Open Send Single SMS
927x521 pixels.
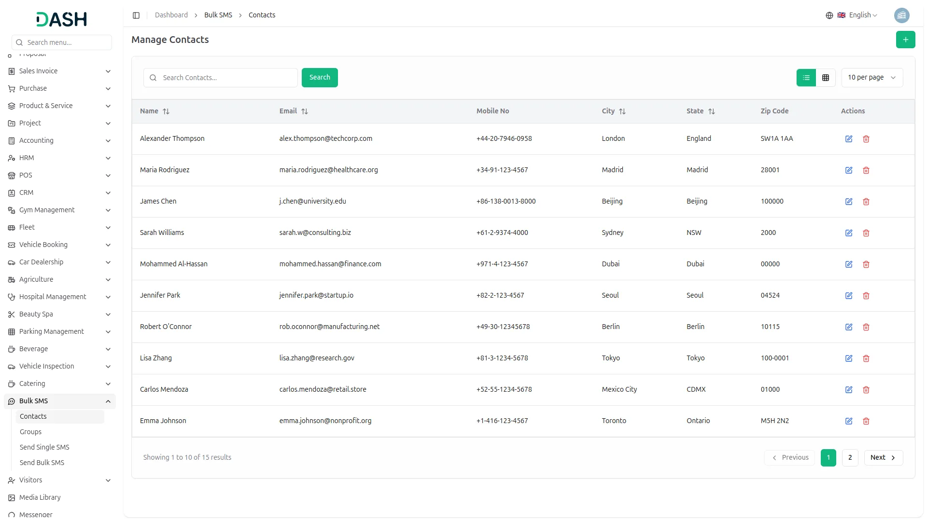pyautogui.click(x=60, y=448)
